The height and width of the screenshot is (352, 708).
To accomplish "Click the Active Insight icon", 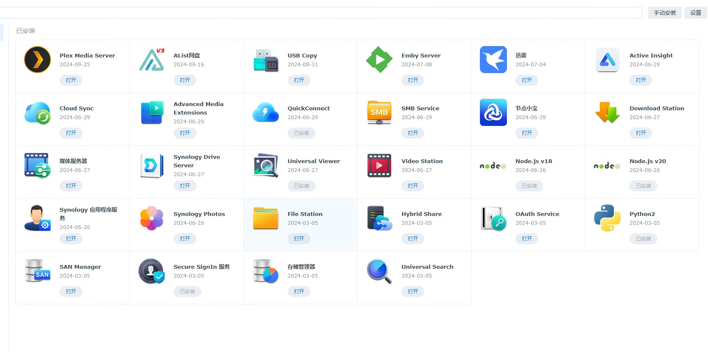I will (607, 60).
